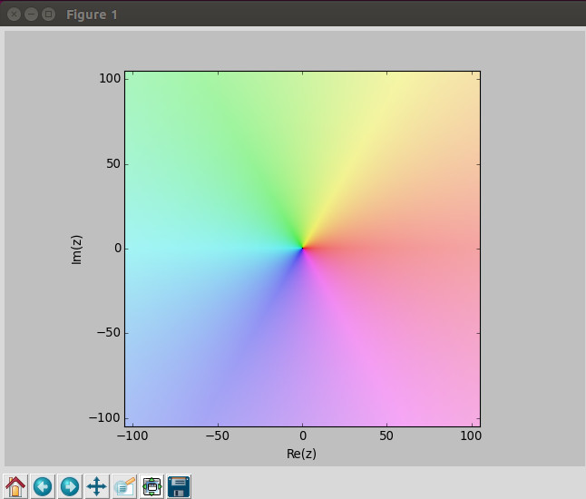
Task: Click the Re(z) x-axis label
Action: [301, 454]
